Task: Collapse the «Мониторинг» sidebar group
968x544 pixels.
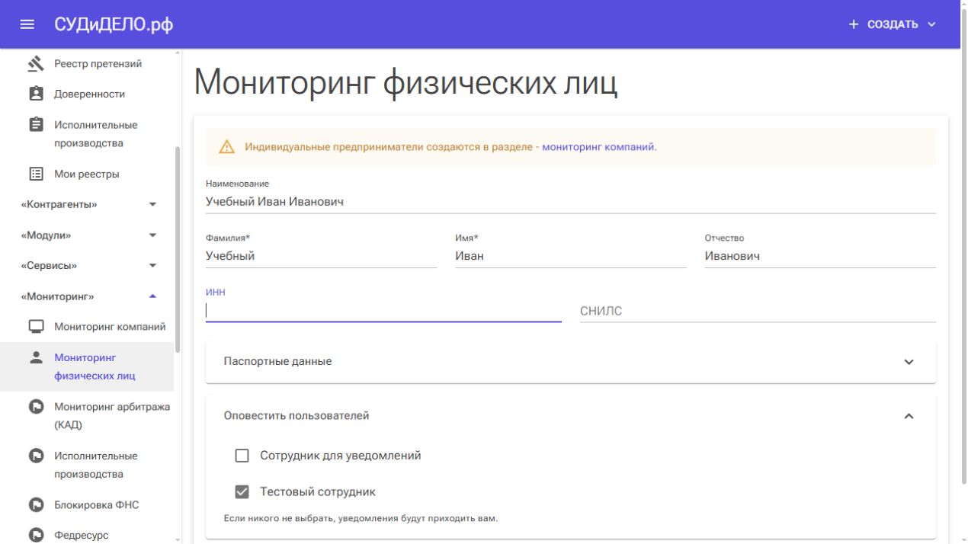Action: [x=152, y=296]
